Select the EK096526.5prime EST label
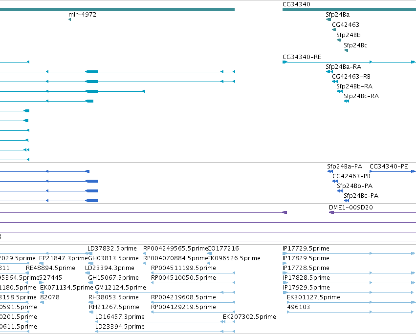 234,258
